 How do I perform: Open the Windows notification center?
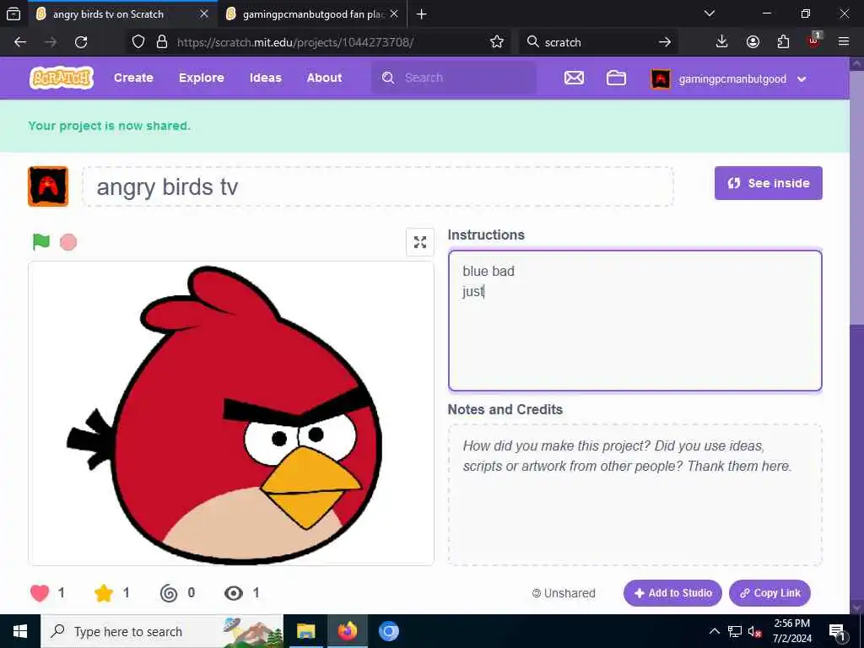click(837, 631)
